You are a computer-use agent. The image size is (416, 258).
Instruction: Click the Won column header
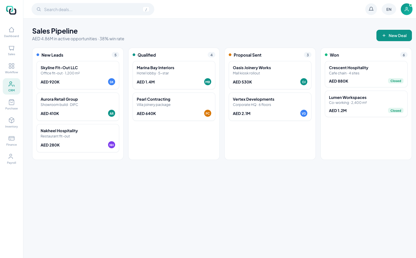coord(334,55)
